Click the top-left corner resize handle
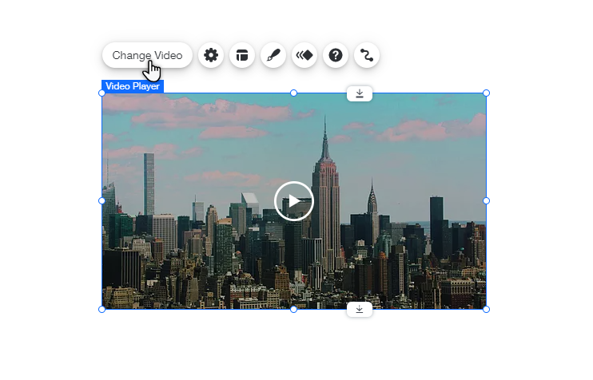 coord(101,93)
